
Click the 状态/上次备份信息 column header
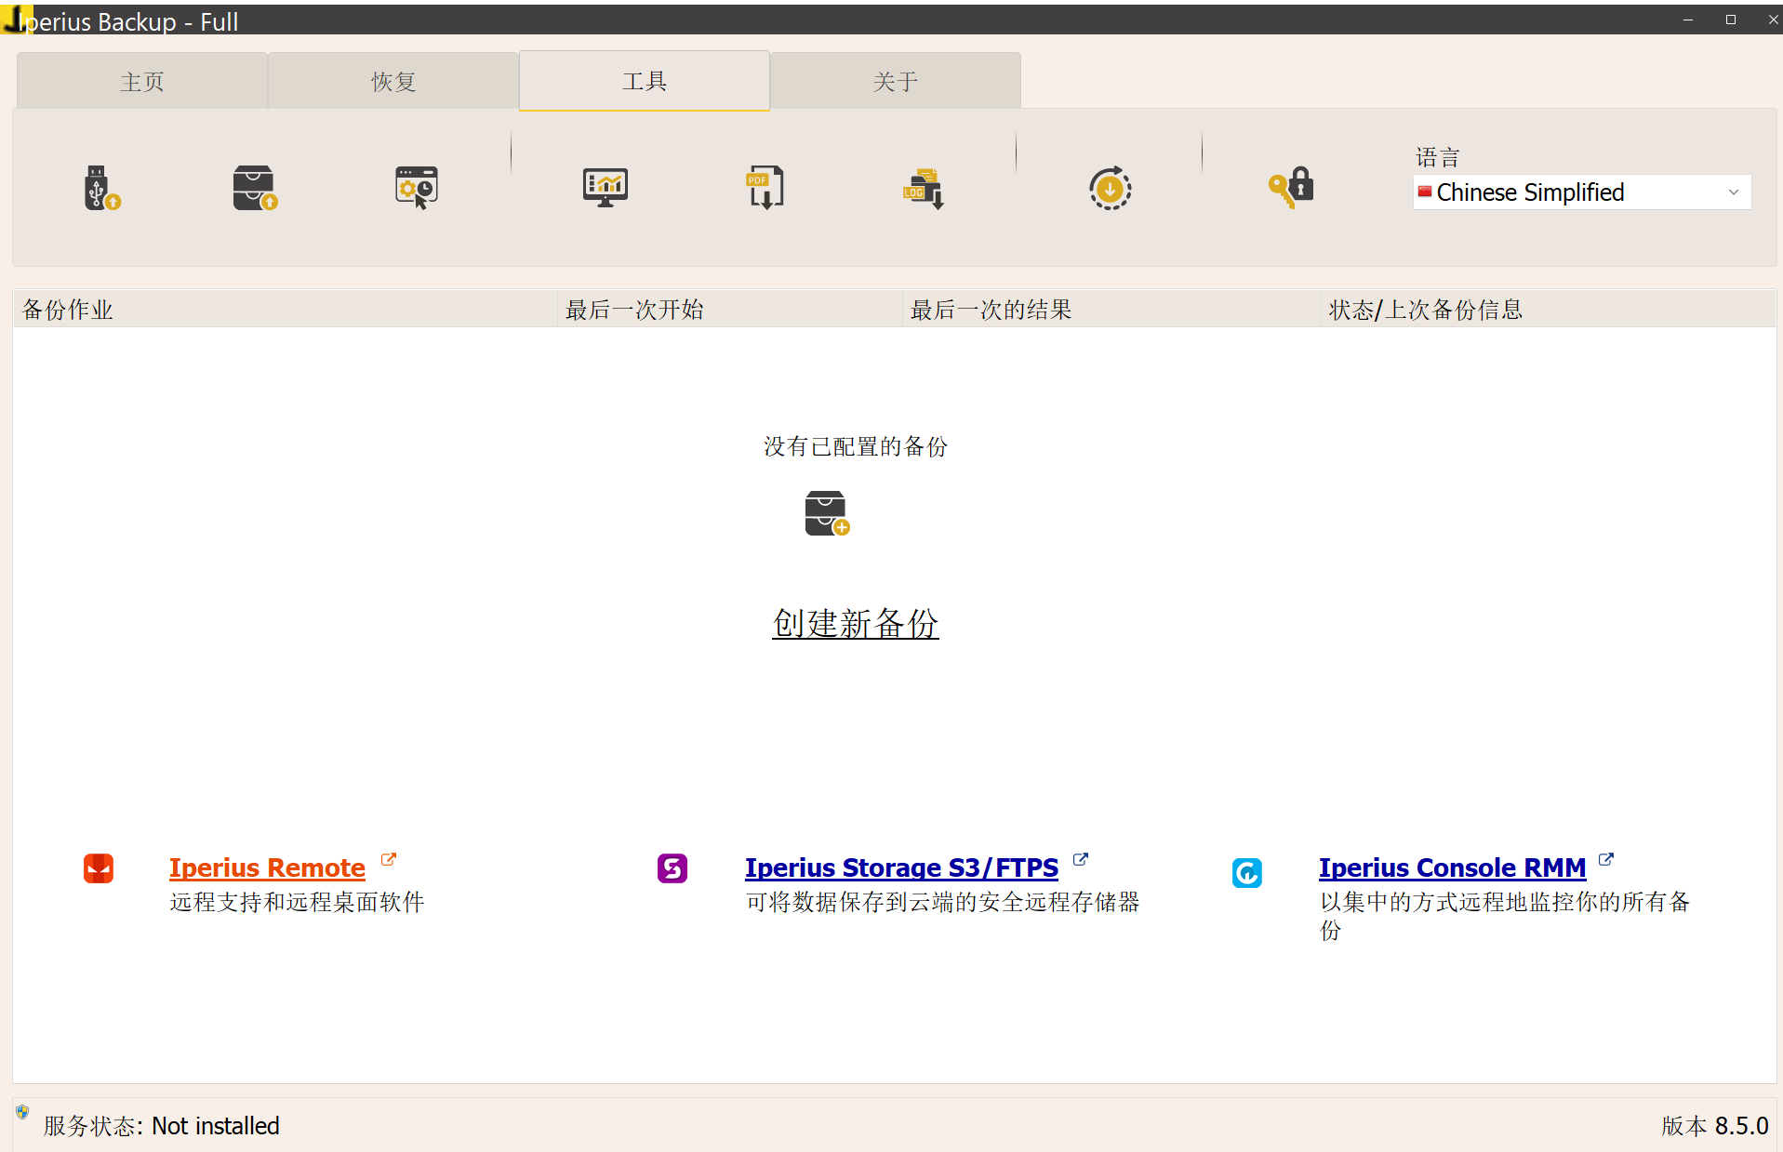pos(1548,310)
